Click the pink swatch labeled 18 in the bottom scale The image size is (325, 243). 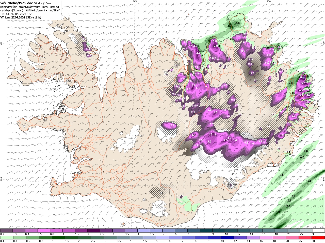tap(280, 238)
